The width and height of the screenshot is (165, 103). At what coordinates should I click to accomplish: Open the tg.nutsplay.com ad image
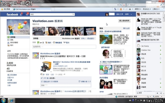tap(106, 70)
